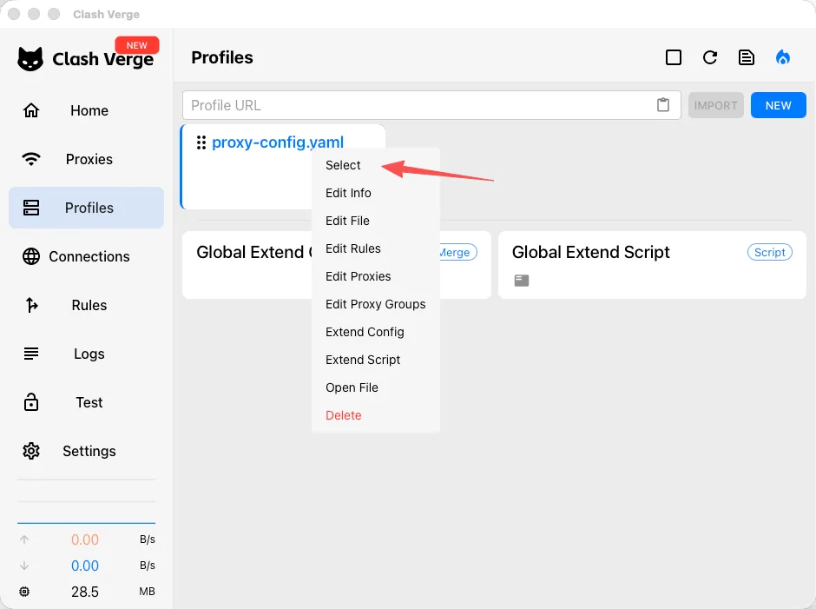Viewport: 816px width, 609px height.
Task: Go to Home in sidebar
Action: tap(87, 110)
